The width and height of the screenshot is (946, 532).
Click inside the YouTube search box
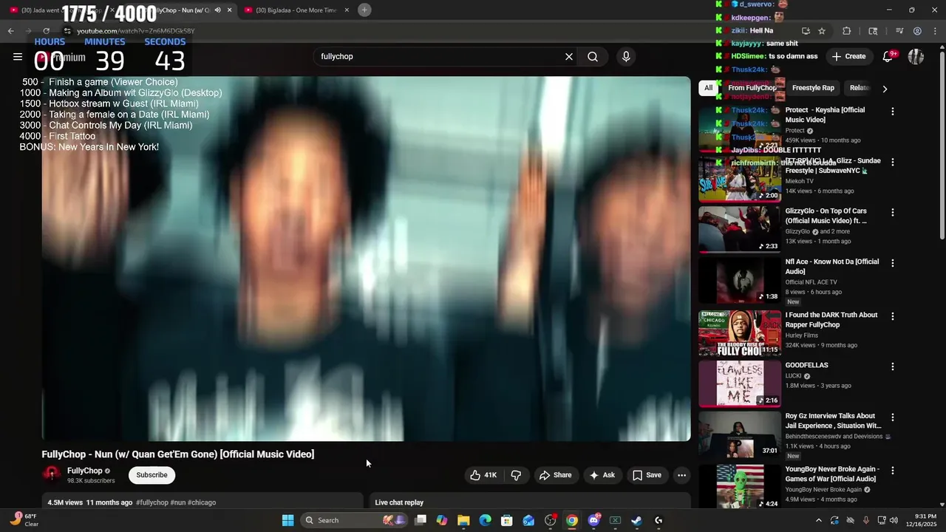[440, 57]
